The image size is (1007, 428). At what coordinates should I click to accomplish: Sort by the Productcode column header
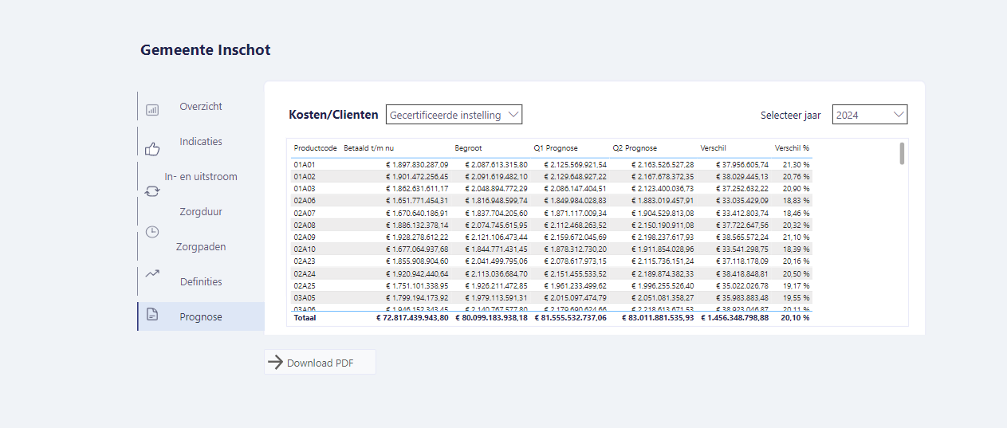coord(315,148)
